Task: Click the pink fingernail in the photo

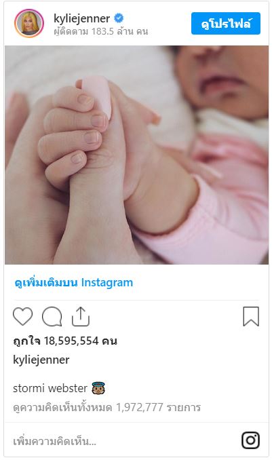Action: click(x=97, y=96)
